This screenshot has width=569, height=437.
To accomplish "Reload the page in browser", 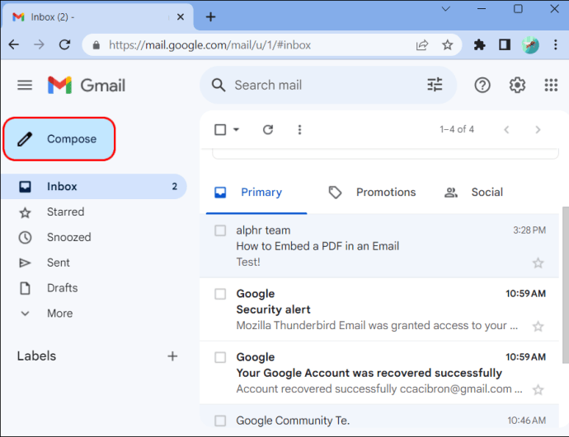I will (x=64, y=45).
